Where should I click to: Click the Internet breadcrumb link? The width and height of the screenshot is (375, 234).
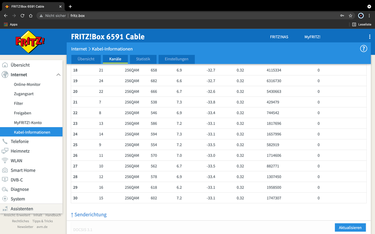(79, 49)
